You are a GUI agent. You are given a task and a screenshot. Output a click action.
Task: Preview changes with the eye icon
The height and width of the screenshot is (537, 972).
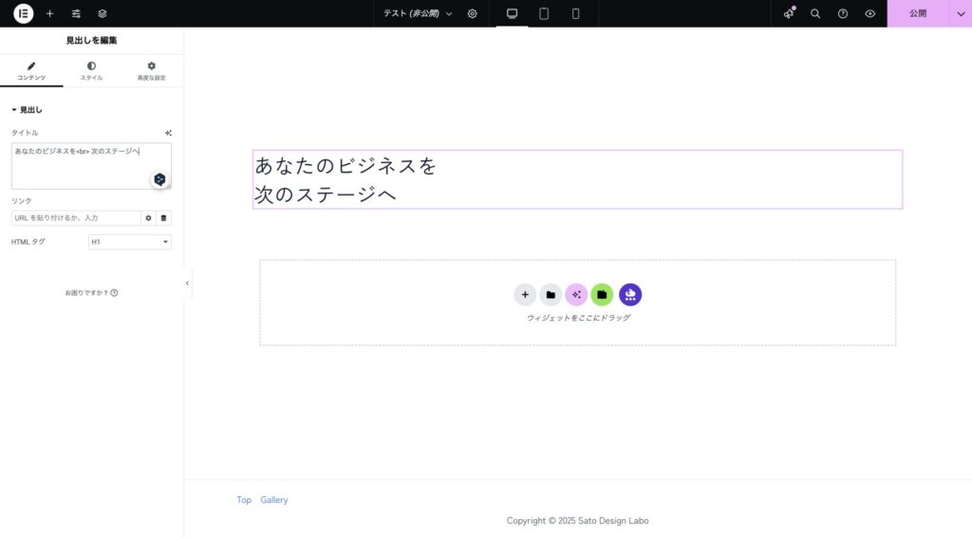pyautogui.click(x=869, y=13)
